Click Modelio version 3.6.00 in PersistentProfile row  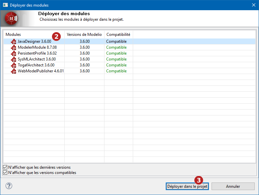coord(85,53)
